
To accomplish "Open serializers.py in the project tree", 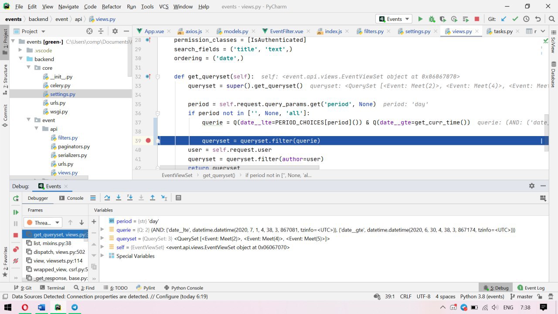I will tap(72, 155).
